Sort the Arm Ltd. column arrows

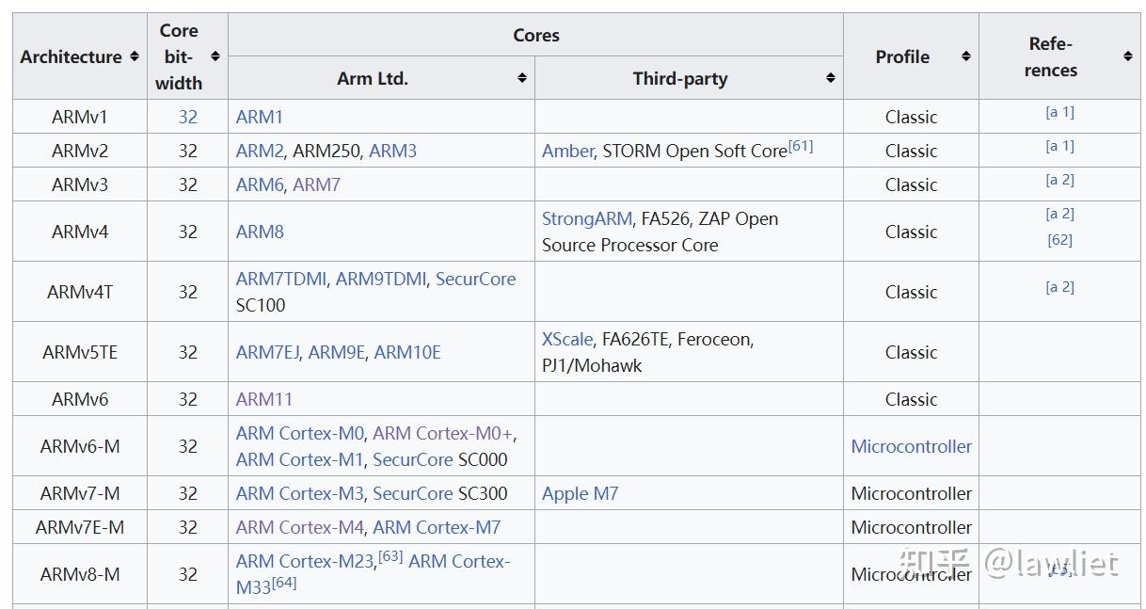pyautogui.click(x=522, y=78)
